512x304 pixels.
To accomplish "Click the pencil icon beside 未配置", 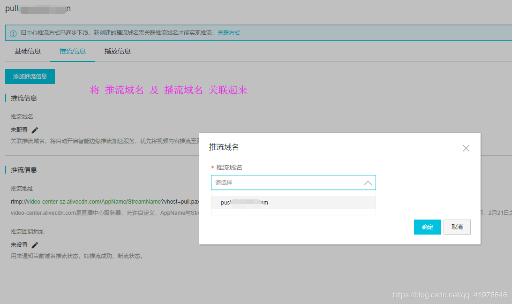I will click(x=35, y=130).
